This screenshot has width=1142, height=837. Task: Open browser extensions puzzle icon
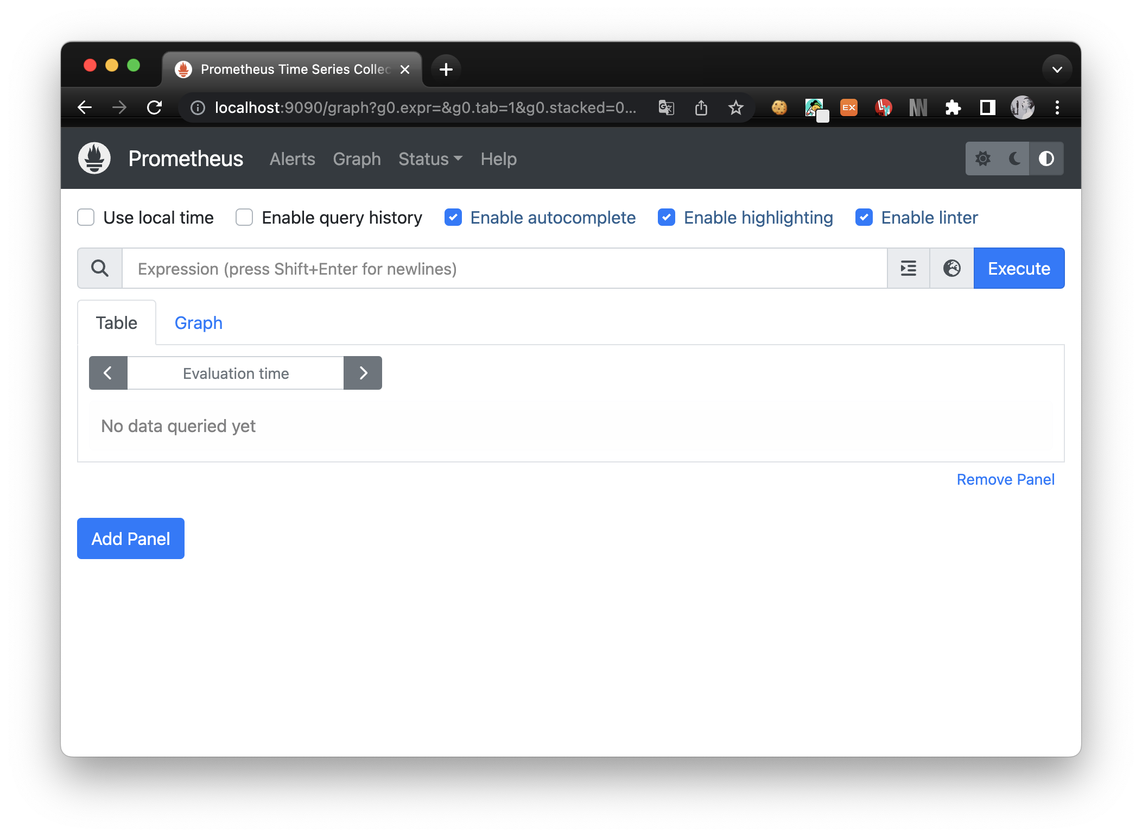pyautogui.click(x=953, y=107)
